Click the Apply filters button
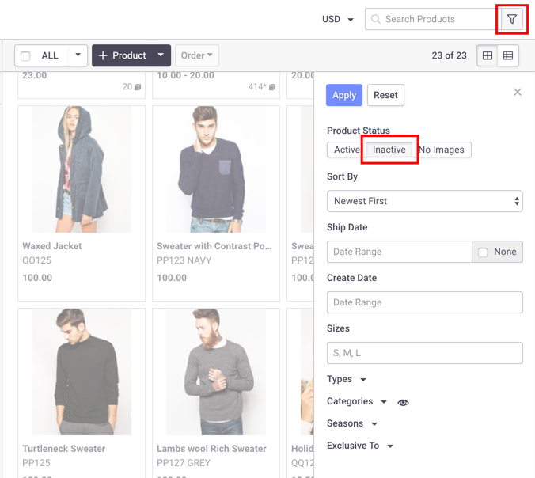The height and width of the screenshot is (478, 535). click(x=344, y=95)
